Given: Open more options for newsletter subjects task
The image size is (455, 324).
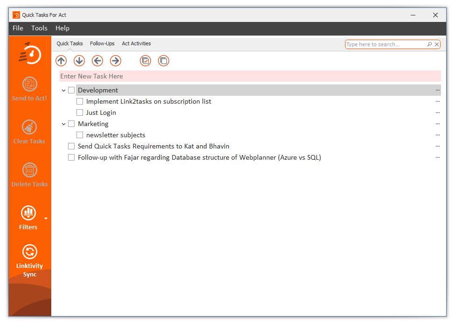Looking at the screenshot, I should (x=438, y=135).
